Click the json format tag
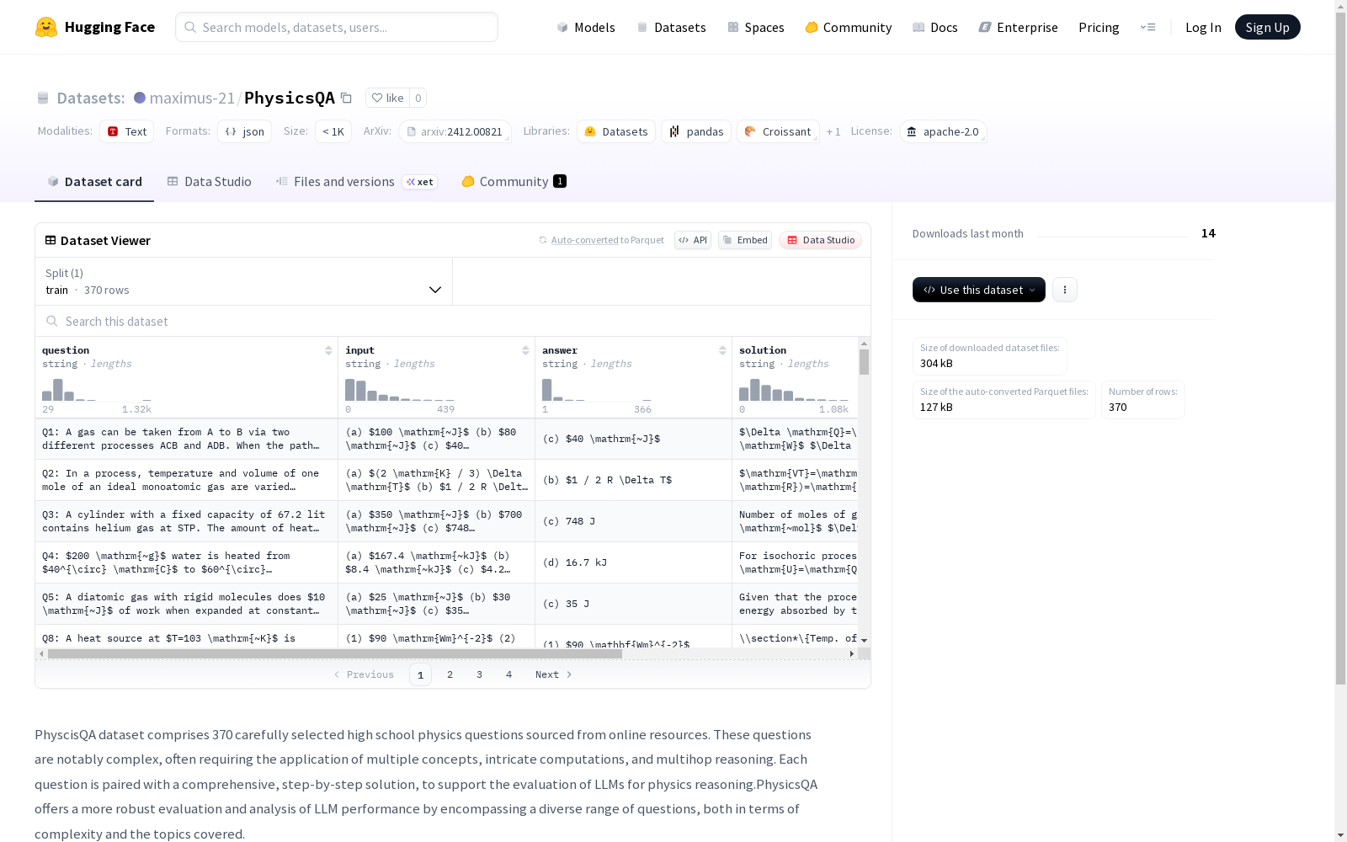This screenshot has height=842, width=1347. (244, 131)
